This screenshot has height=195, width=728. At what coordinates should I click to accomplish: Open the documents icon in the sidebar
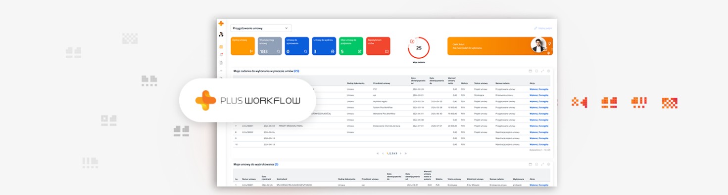[x=221, y=63]
